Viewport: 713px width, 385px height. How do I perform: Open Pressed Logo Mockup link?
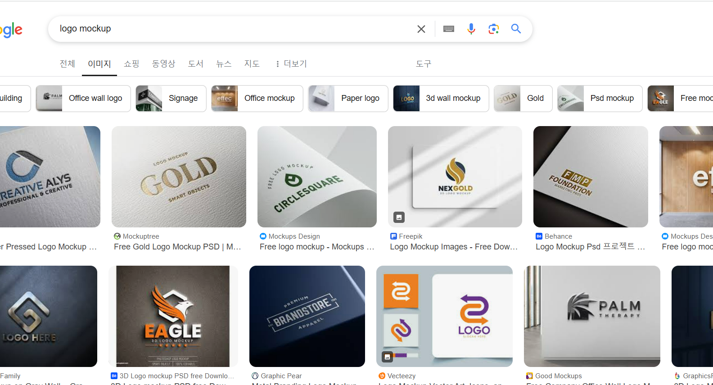[48, 247]
